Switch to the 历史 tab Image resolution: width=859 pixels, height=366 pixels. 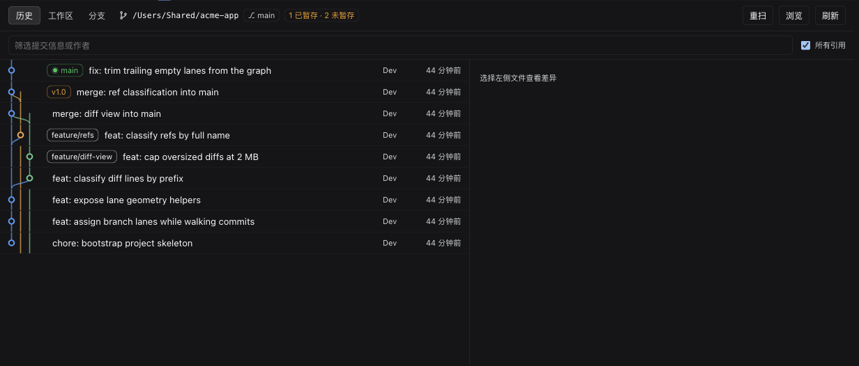coord(24,15)
